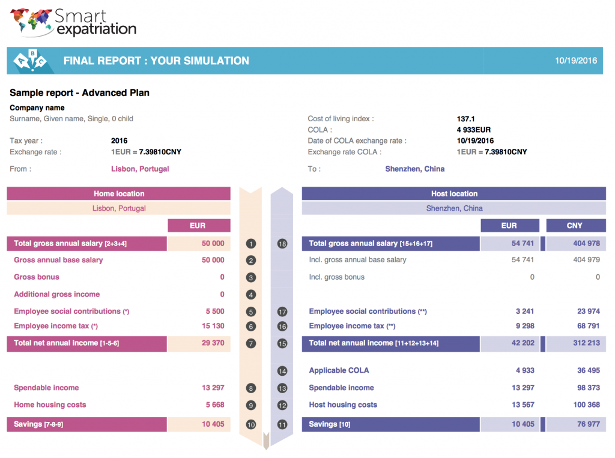Click the Applicable COLA label
The width and height of the screenshot is (615, 458).
pyautogui.click(x=339, y=370)
